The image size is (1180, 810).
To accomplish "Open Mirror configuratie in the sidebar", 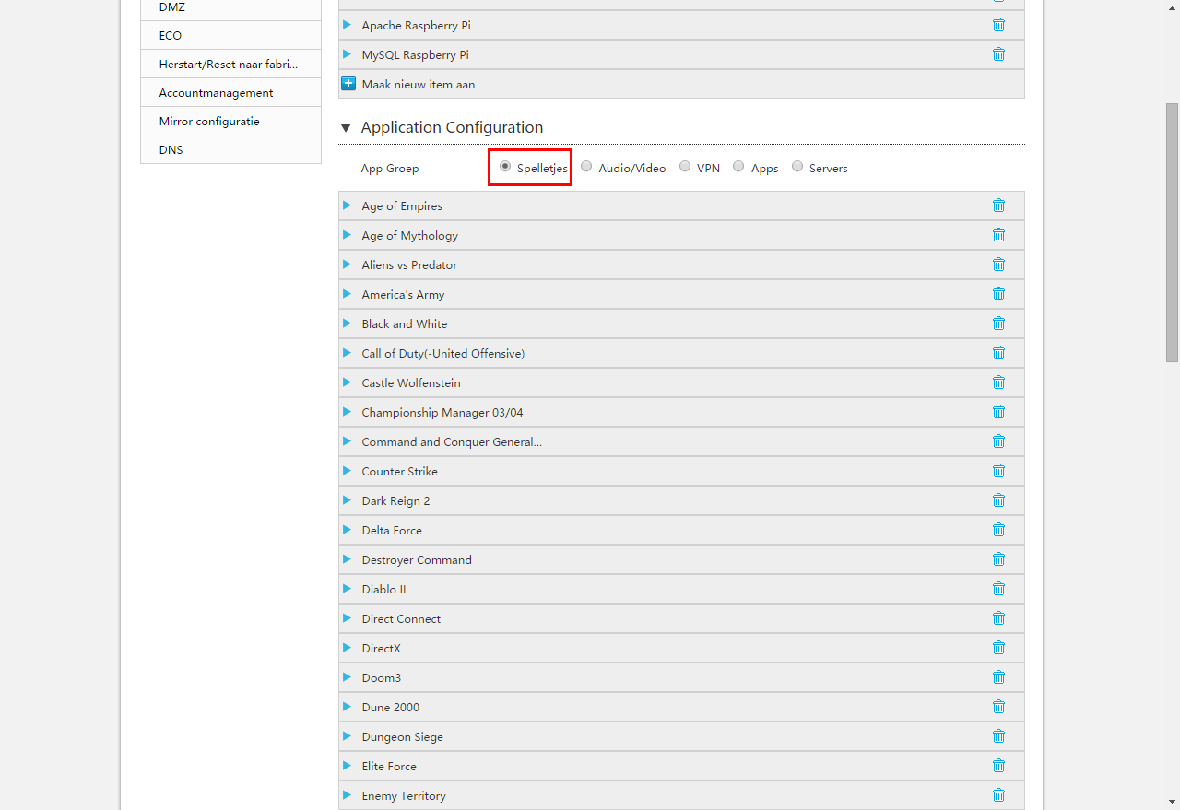I will pos(230,121).
